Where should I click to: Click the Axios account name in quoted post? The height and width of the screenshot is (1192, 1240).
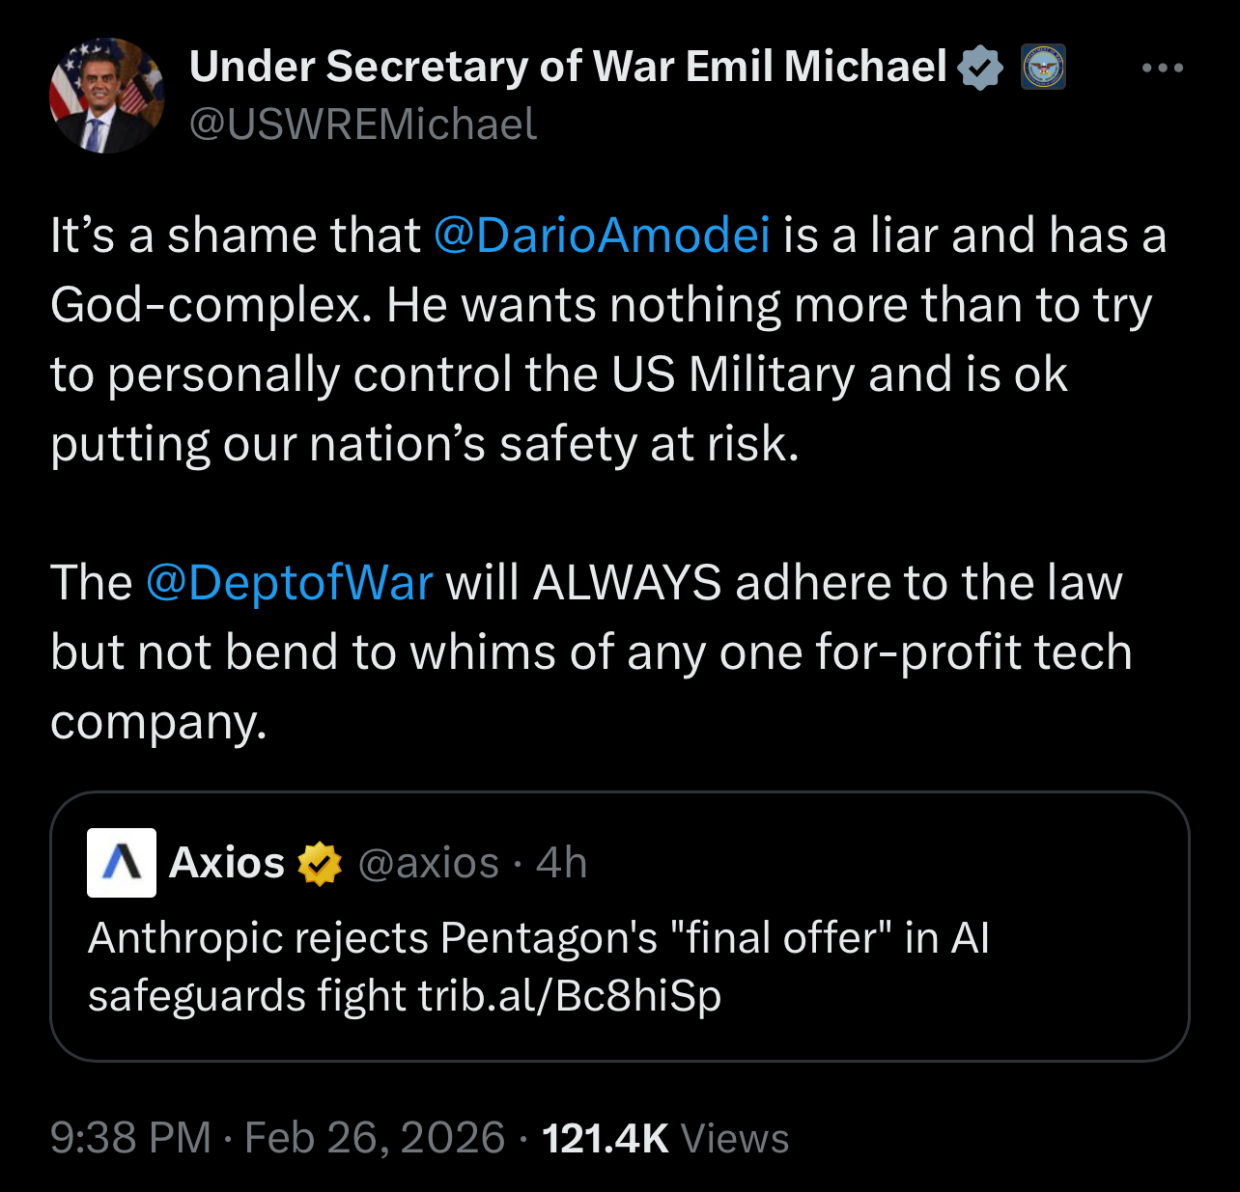[x=227, y=863]
